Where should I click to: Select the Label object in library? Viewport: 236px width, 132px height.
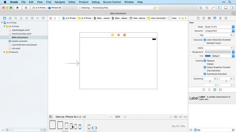coord(212,98)
